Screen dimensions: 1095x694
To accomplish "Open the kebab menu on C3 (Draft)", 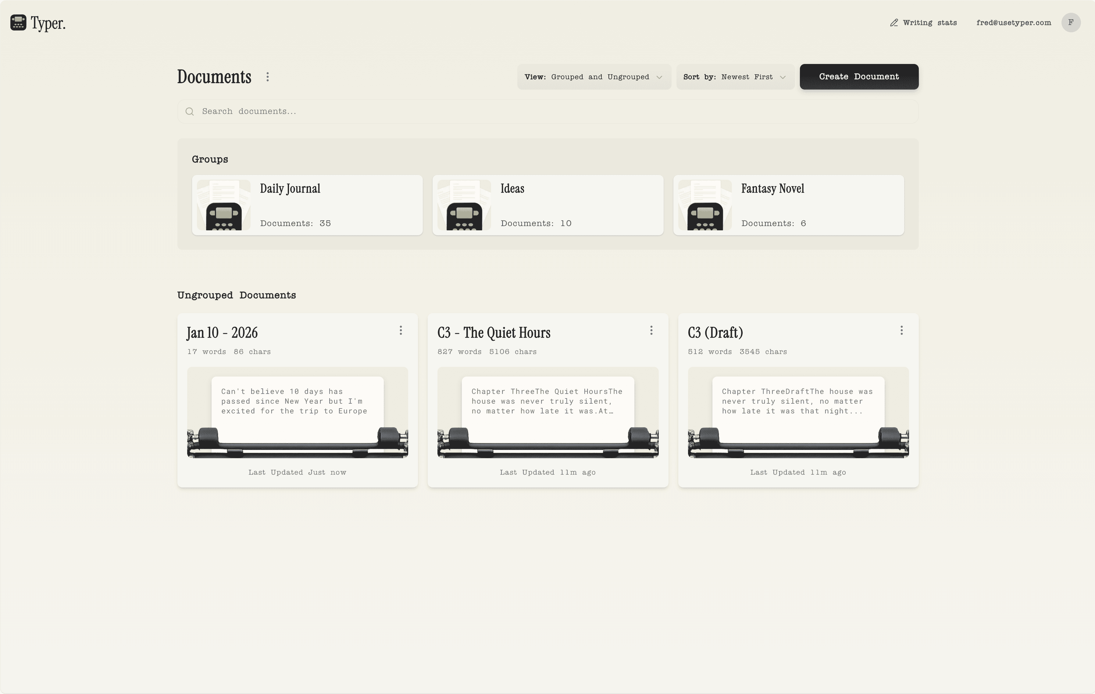I will 902,331.
